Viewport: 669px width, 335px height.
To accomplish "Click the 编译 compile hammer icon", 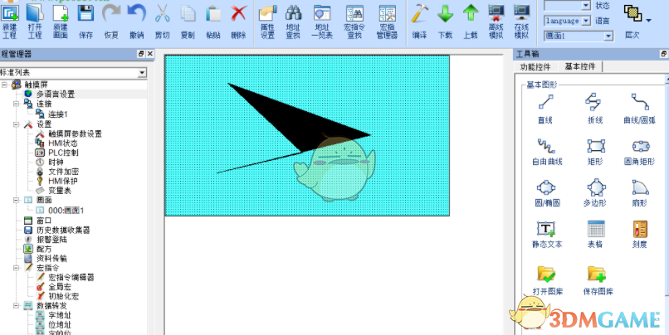I will coord(419,20).
